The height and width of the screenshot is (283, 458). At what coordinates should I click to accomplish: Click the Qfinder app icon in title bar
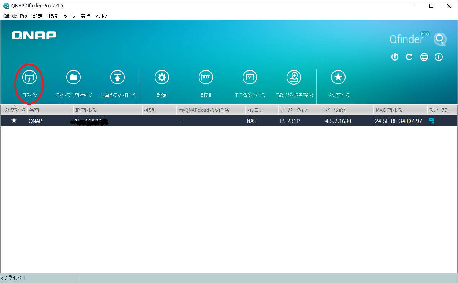[x=6, y=6]
